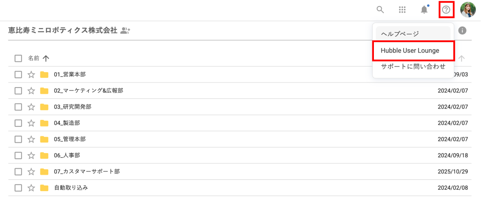481x222 pixels.
Task: Open the notifications bell
Action: tap(424, 9)
